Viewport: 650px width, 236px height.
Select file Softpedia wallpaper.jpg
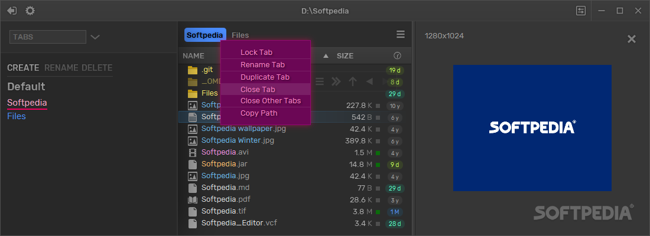point(243,129)
